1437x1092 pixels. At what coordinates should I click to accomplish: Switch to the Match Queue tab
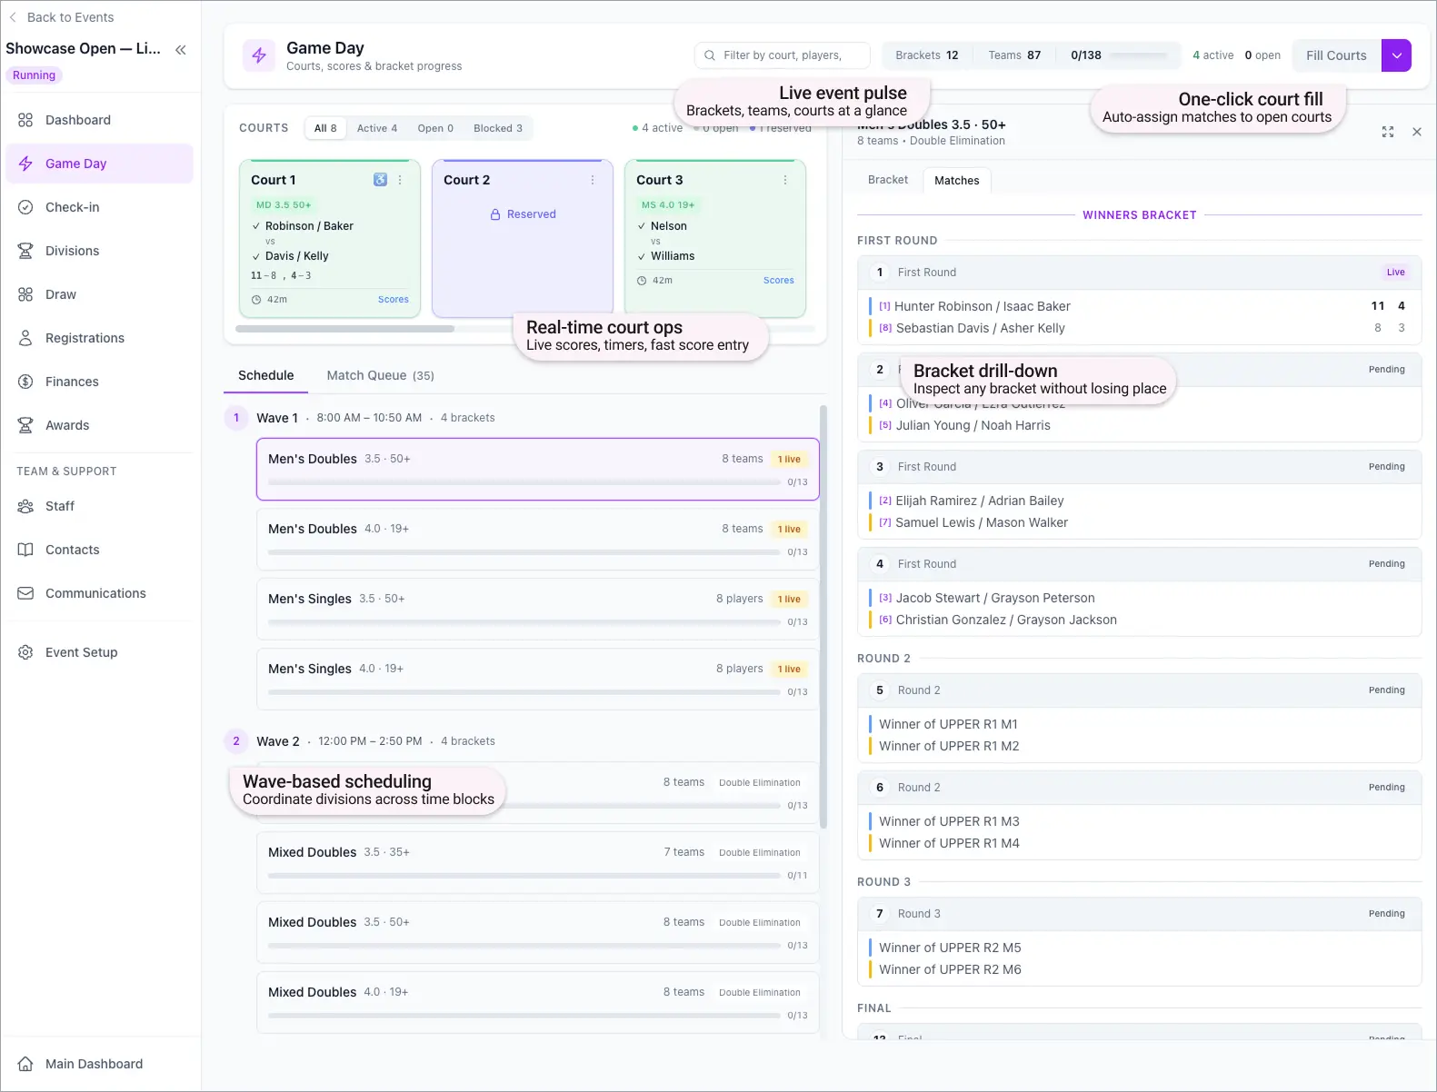(x=380, y=375)
